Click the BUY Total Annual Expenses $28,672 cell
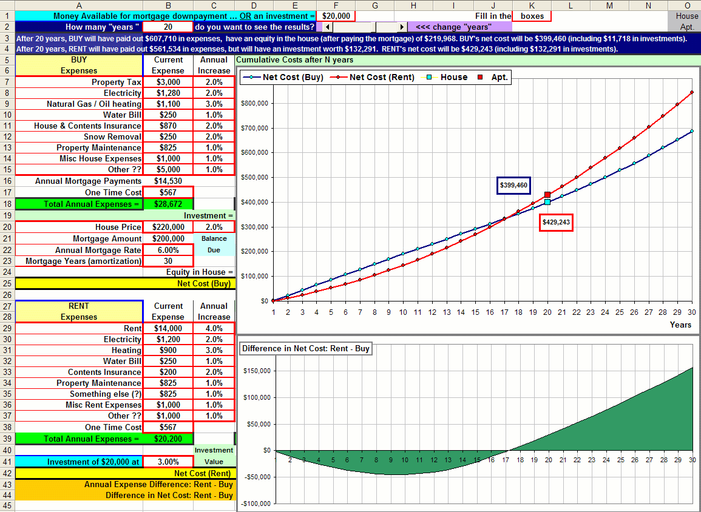701x512 pixels. (168, 204)
